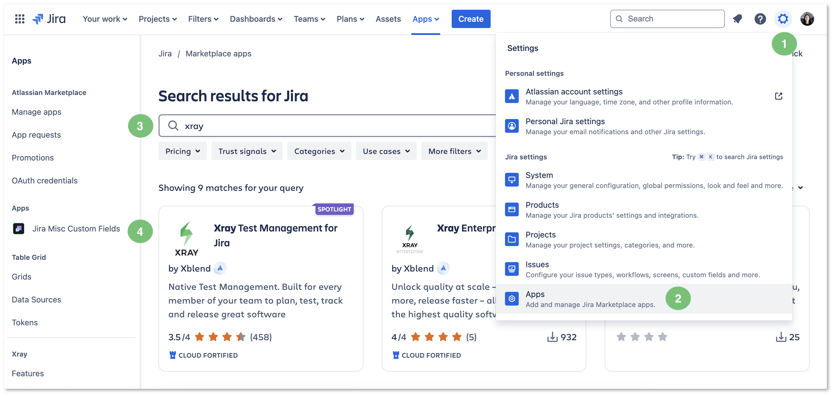834x396 pixels.
Task: Select Projects in Jira settings menu
Action: pyautogui.click(x=644, y=239)
